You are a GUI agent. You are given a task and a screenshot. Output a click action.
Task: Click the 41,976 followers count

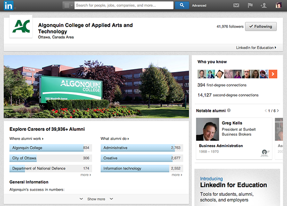coord(230,27)
